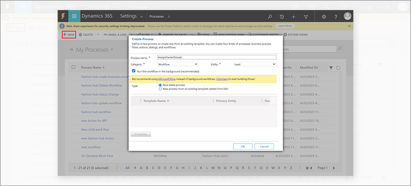Open Fashion Hub Status Change process

pos(100,94)
